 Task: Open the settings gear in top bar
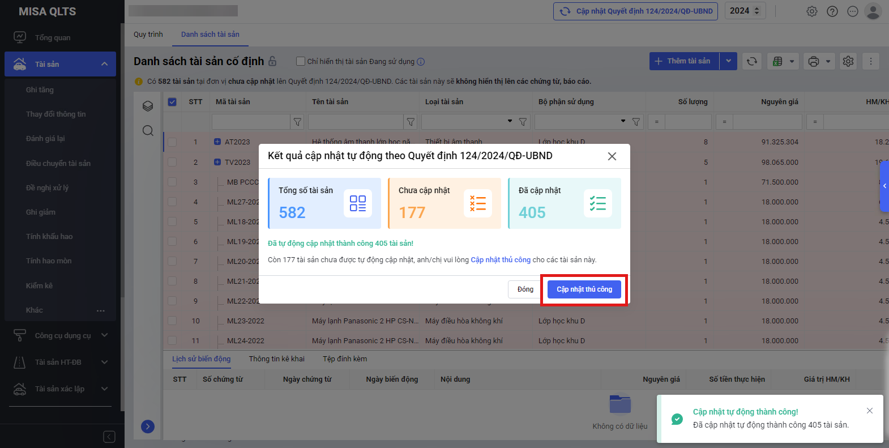[812, 11]
